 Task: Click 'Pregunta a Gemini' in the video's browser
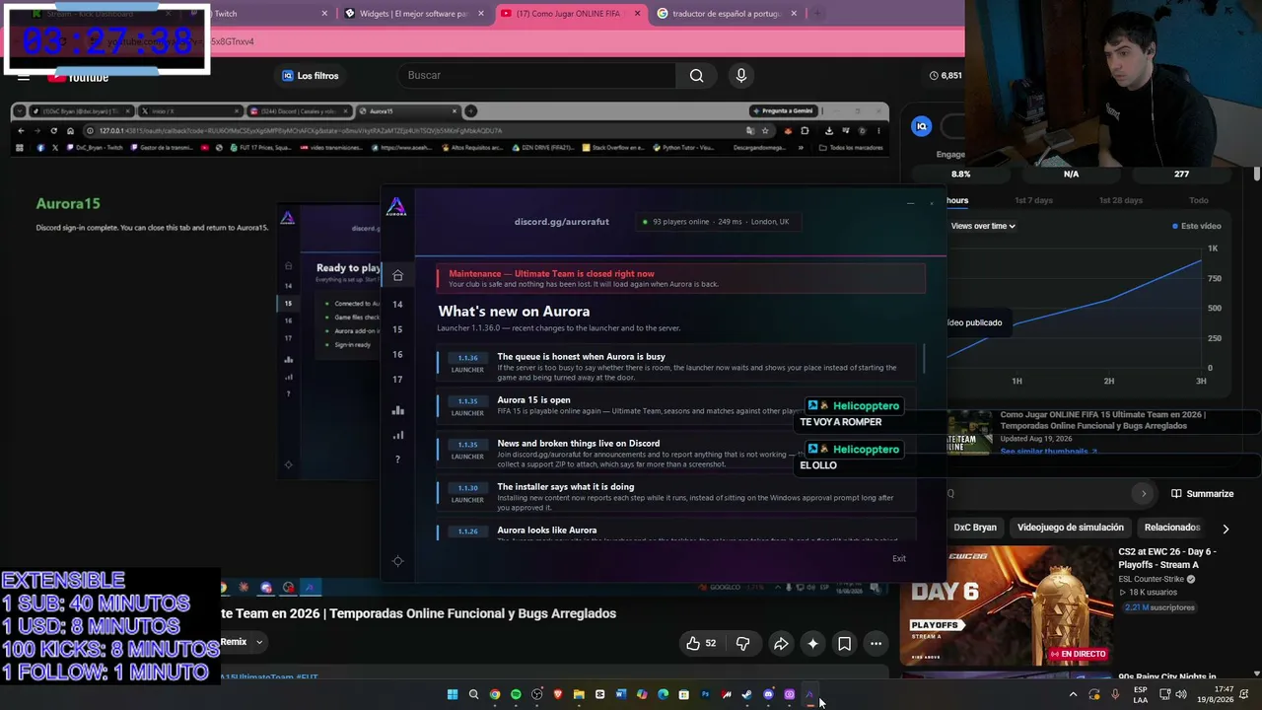pyautogui.click(x=782, y=110)
